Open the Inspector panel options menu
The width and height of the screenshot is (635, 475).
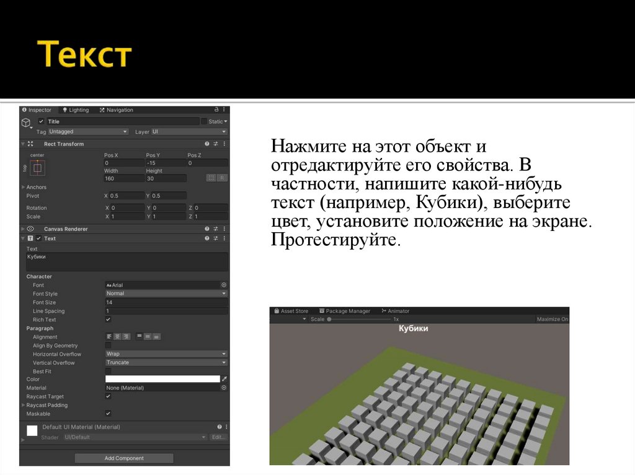pos(224,110)
